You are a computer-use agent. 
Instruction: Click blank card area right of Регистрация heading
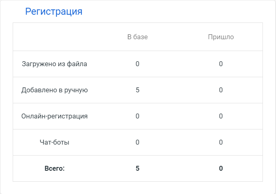(176, 11)
